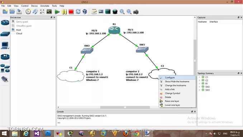Browse all devices in sidebar

pos(5,68)
